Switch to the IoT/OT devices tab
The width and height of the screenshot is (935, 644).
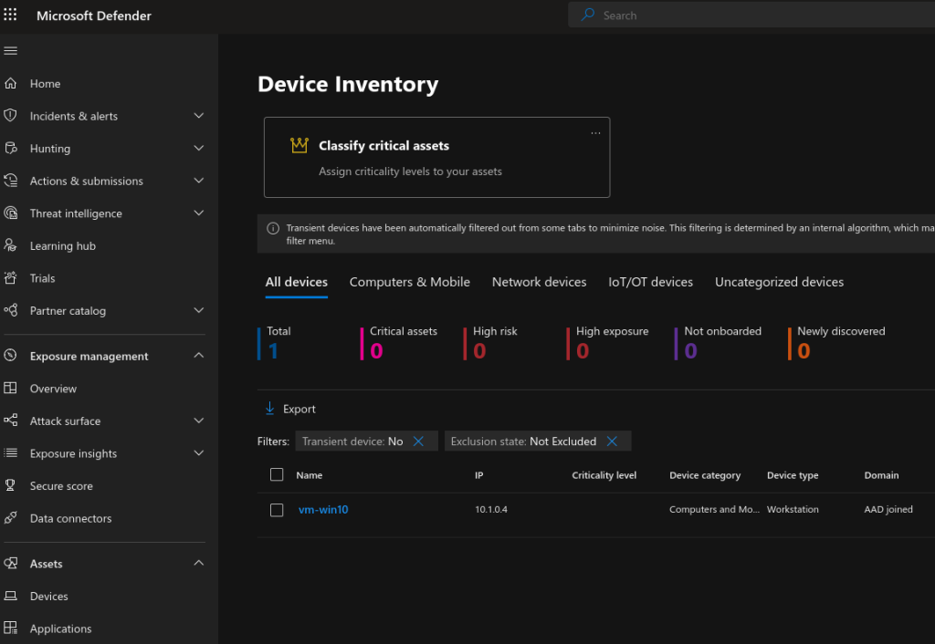650,282
